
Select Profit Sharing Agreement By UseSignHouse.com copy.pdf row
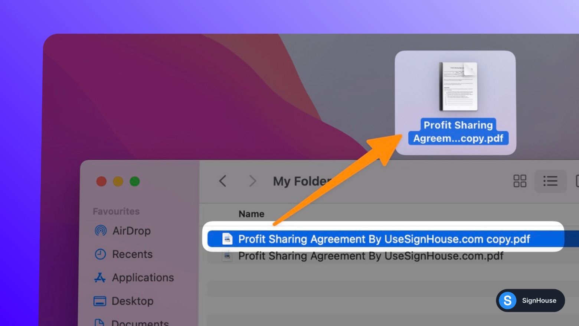click(384, 239)
